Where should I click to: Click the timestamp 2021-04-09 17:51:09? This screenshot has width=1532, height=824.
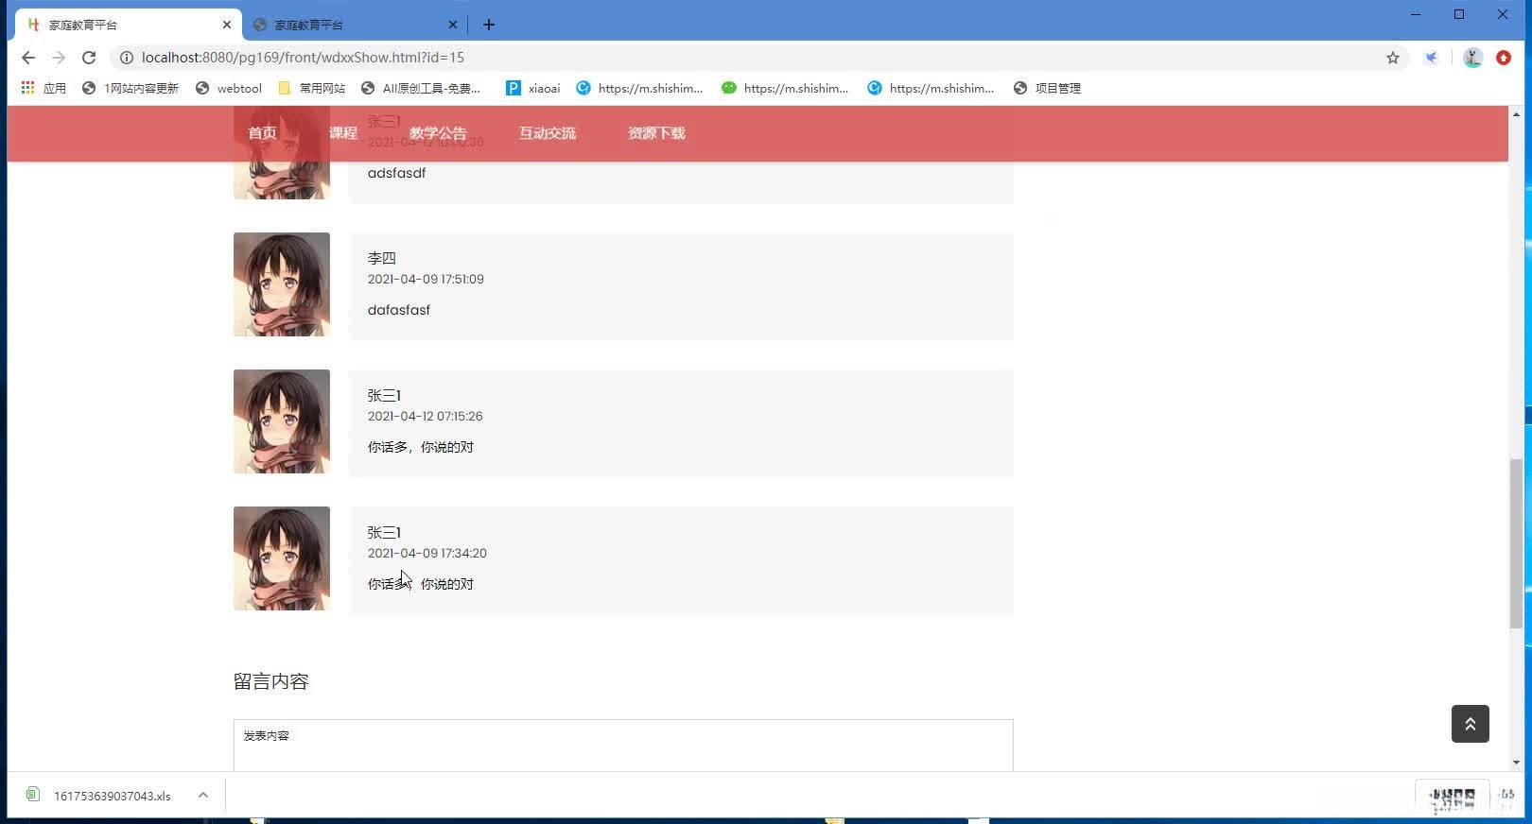[x=426, y=280]
